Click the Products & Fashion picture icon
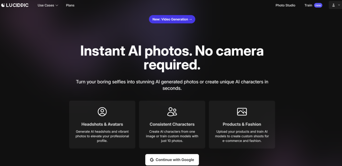342x166 pixels. (242, 112)
